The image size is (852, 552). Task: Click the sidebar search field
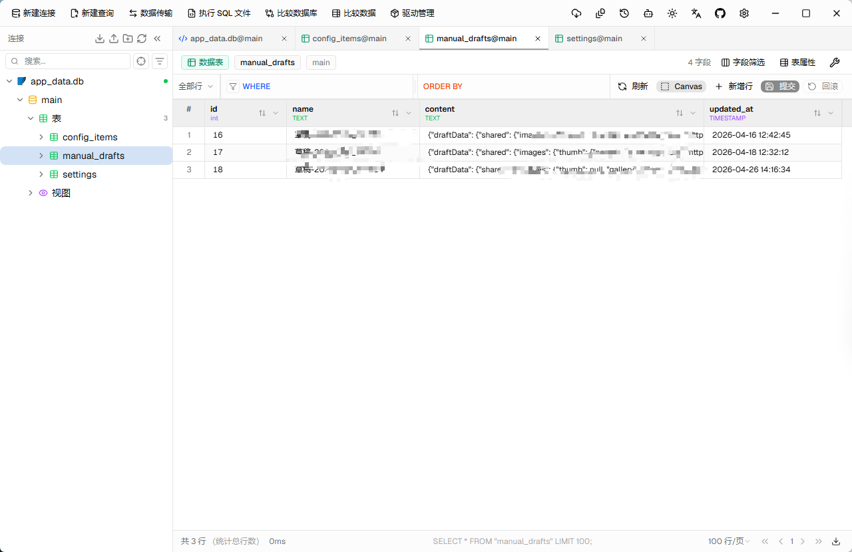tap(68, 61)
